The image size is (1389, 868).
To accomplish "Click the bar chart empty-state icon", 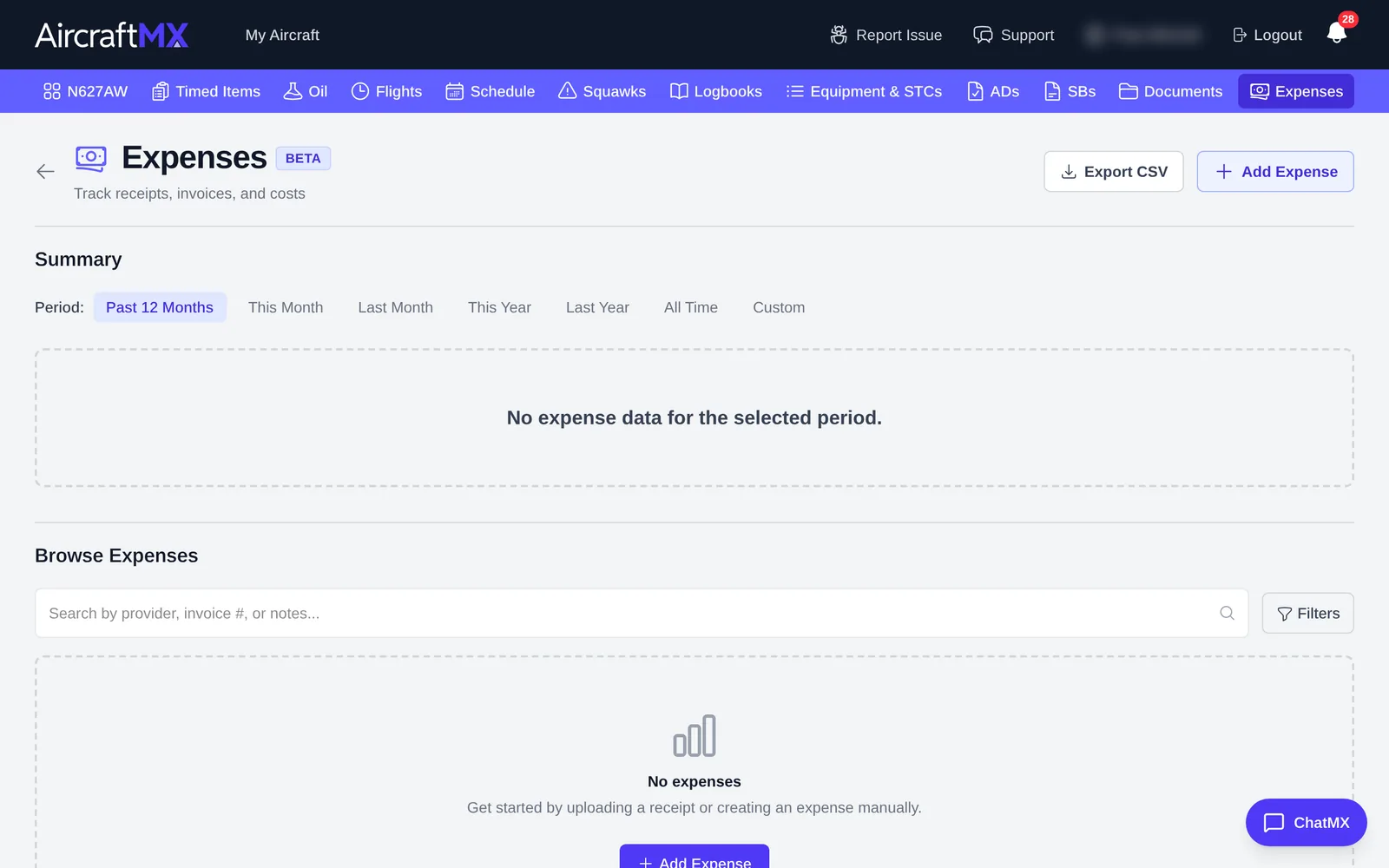I will [x=694, y=736].
